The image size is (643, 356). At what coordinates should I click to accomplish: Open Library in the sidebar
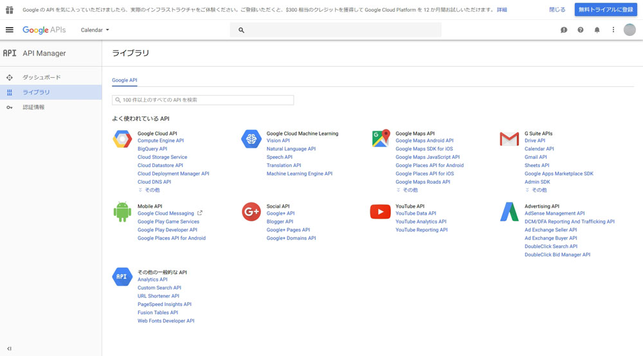pyautogui.click(x=51, y=93)
